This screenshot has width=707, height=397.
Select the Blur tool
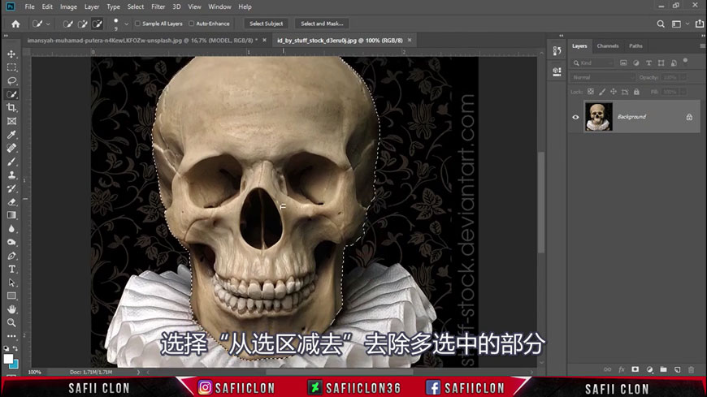pyautogui.click(x=11, y=229)
